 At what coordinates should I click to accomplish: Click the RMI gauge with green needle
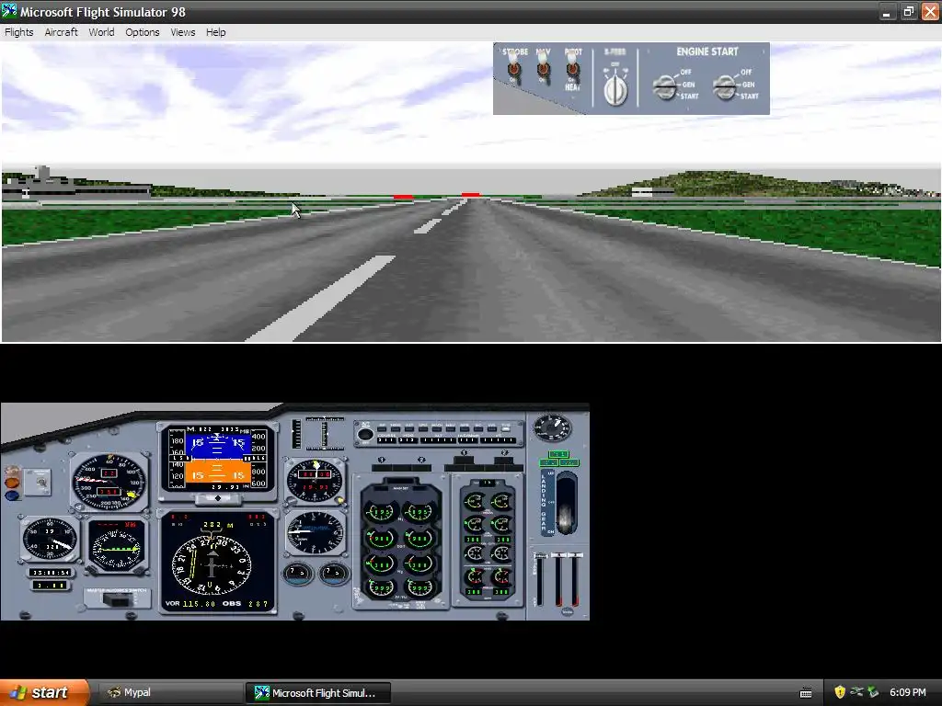point(117,545)
